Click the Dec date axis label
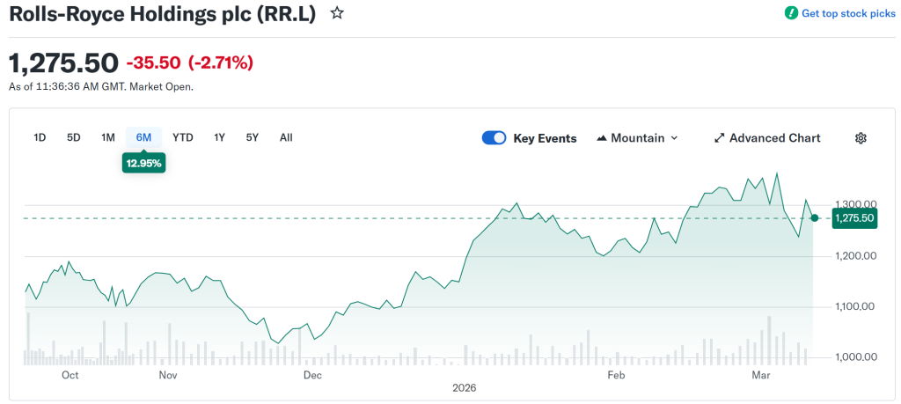This screenshot has width=901, height=404. [x=312, y=375]
